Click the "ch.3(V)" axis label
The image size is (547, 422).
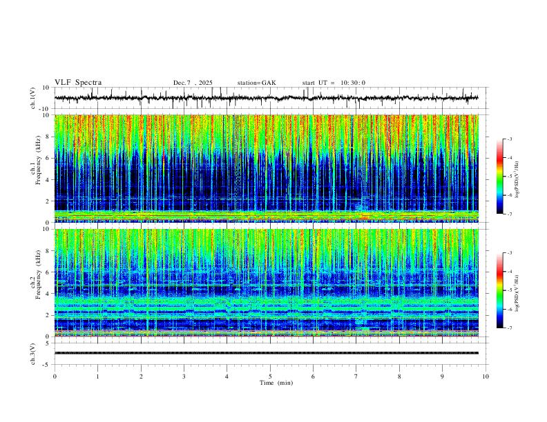33,354
